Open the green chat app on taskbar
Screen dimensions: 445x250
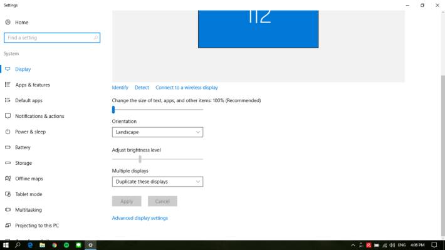click(78, 245)
